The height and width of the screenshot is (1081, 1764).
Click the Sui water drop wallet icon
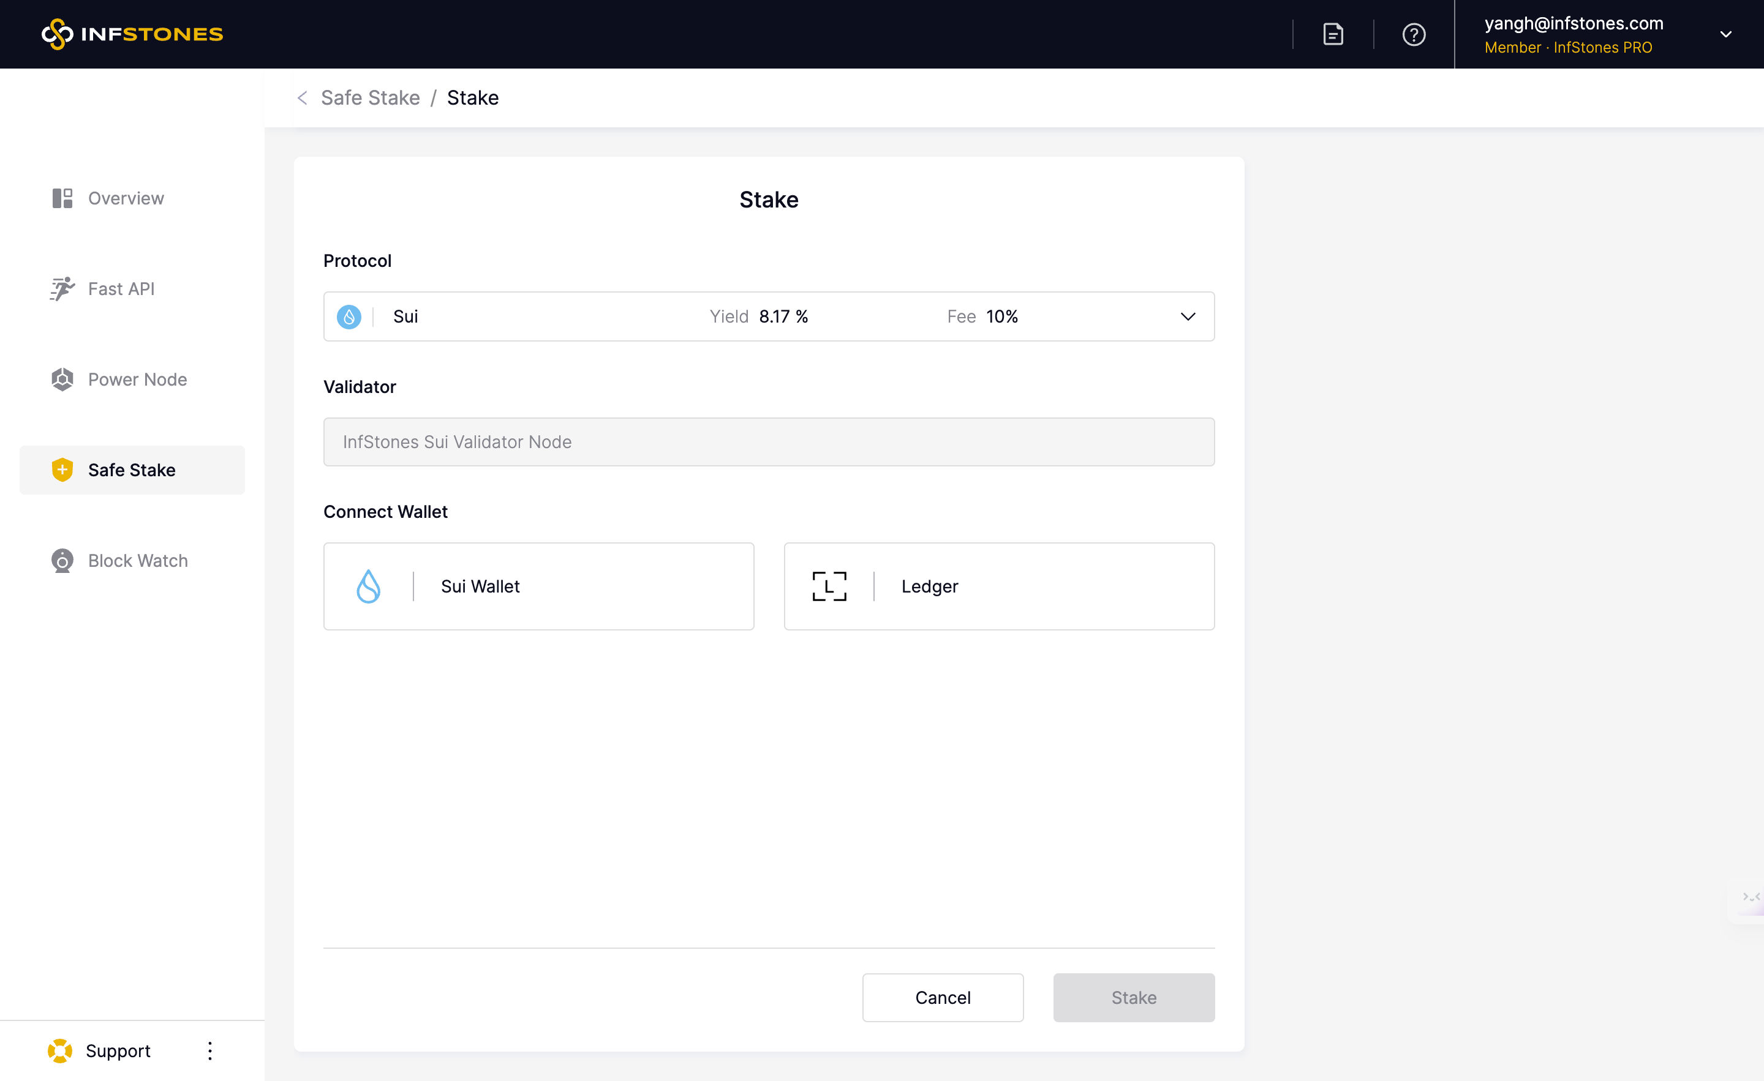pyautogui.click(x=368, y=586)
